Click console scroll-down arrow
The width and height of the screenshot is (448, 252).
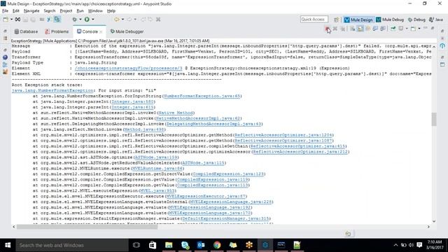pos(434,221)
